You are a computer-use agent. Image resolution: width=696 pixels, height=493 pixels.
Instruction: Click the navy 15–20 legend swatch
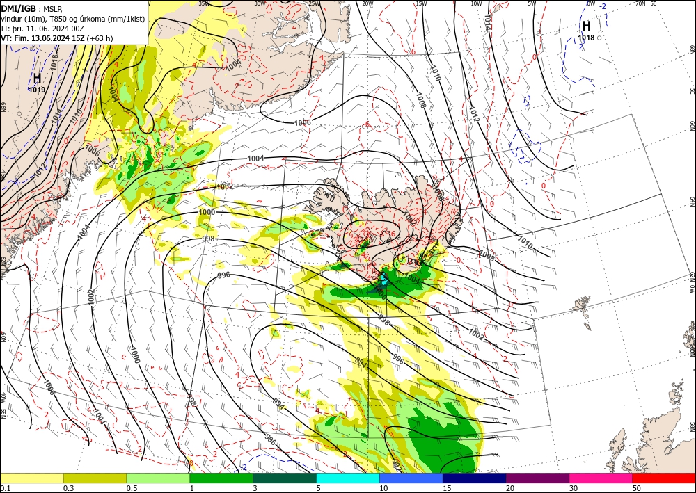click(475, 478)
